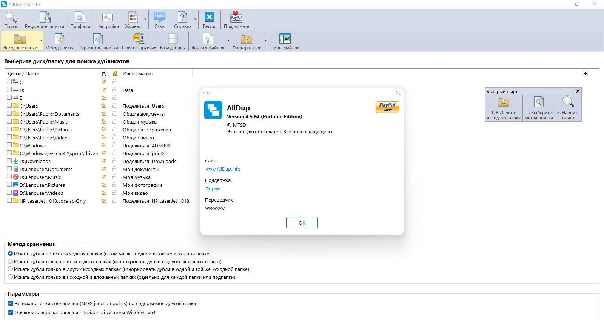The image size is (604, 324).
Task: Open the Профили toolbar icon
Action: (x=80, y=20)
